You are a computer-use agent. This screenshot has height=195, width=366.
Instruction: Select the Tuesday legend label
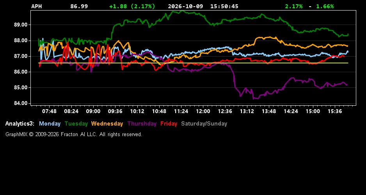pos(76,124)
